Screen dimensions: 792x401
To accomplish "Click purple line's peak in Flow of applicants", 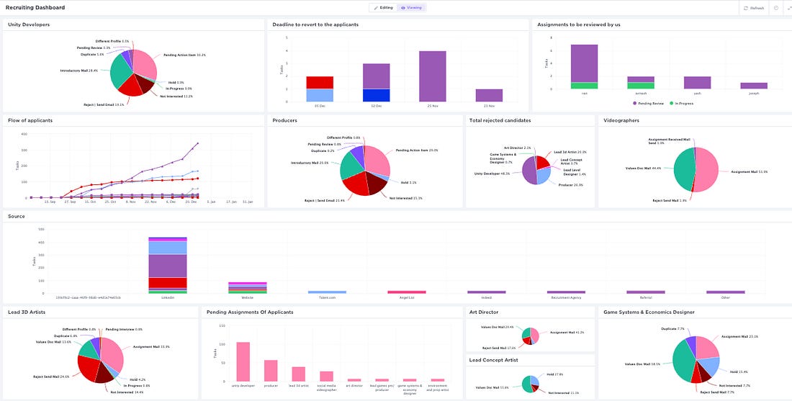I will tap(197, 143).
